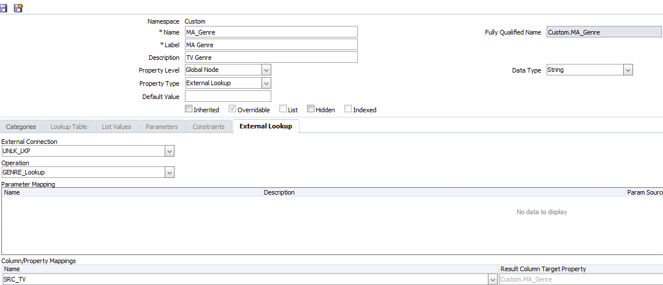Viewport: 663px width, 285px height.
Task: Open the Data Type dropdown
Action: (x=628, y=70)
